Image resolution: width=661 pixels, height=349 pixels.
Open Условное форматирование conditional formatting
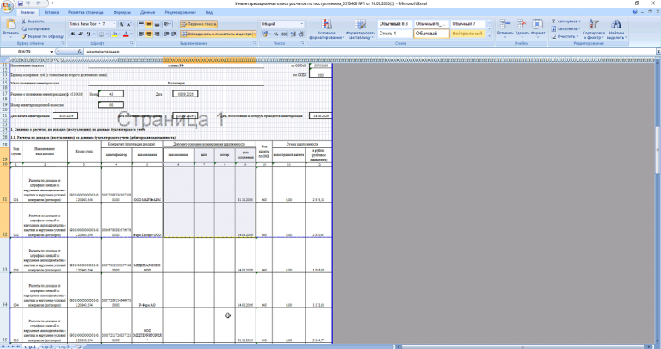tap(326, 28)
